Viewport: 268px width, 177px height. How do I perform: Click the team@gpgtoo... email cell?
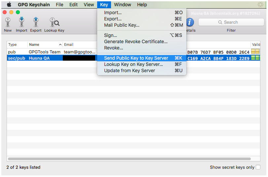pos(80,52)
